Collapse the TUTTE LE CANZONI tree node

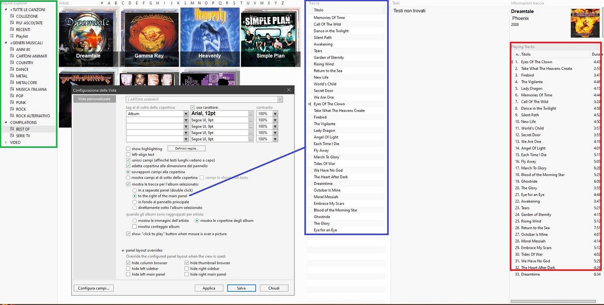(6, 9)
